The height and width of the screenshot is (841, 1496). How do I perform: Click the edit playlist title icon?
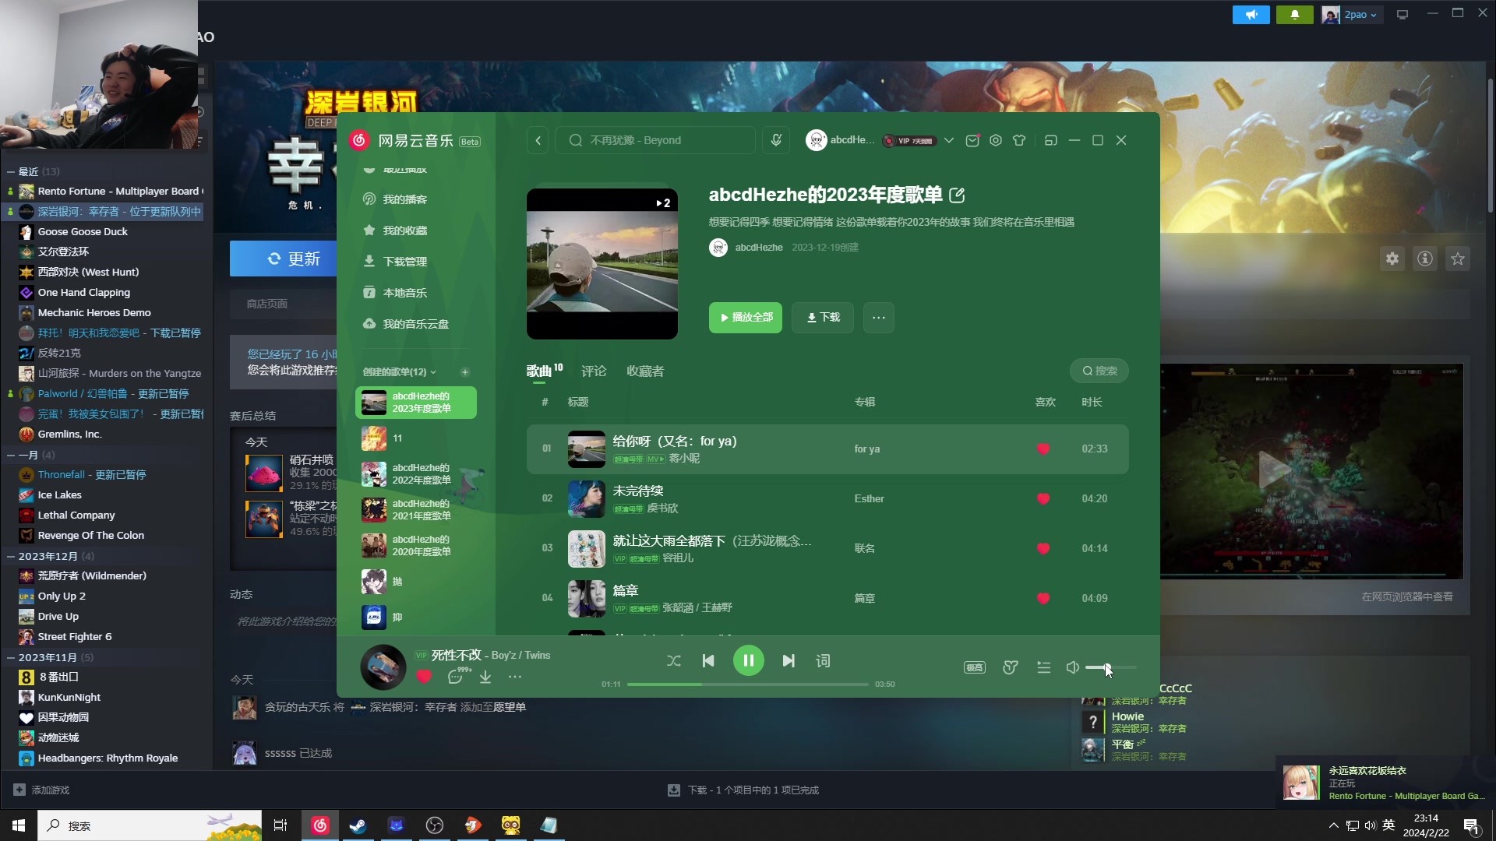(958, 195)
